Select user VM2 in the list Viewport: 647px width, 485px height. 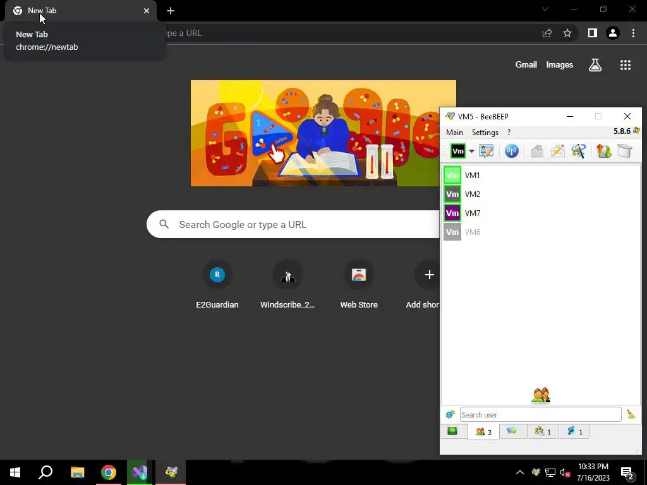541,195
